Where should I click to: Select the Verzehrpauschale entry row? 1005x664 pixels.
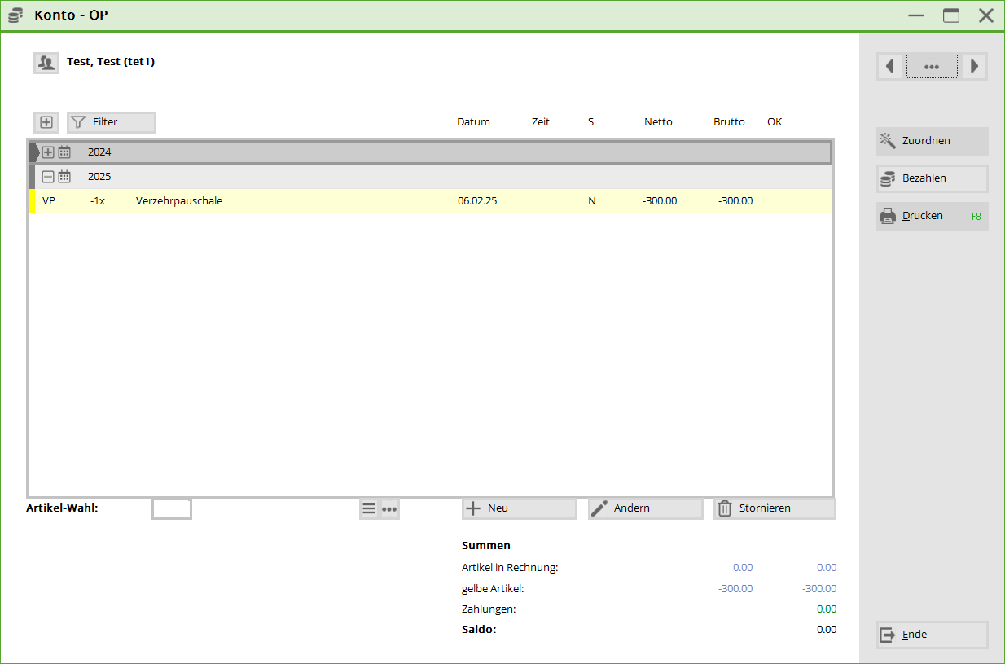tap(326, 201)
